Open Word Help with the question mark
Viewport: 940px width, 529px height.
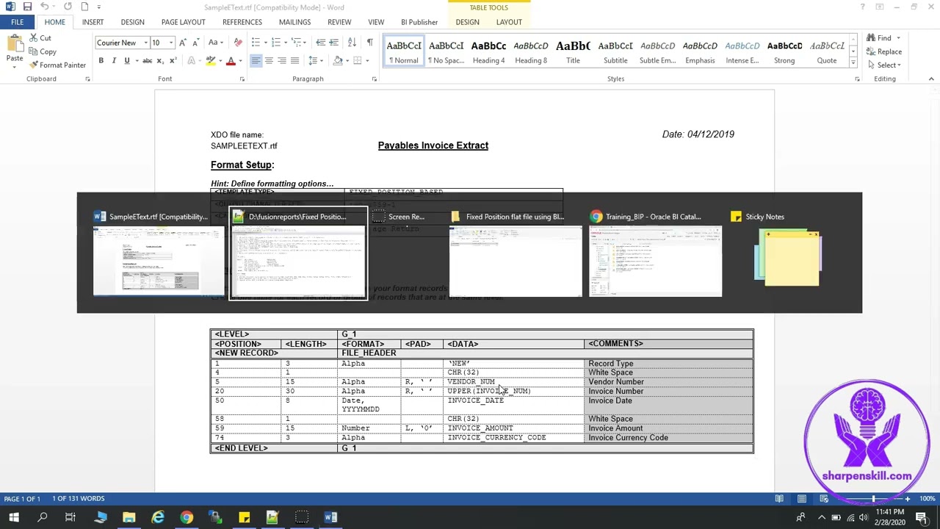(862, 7)
